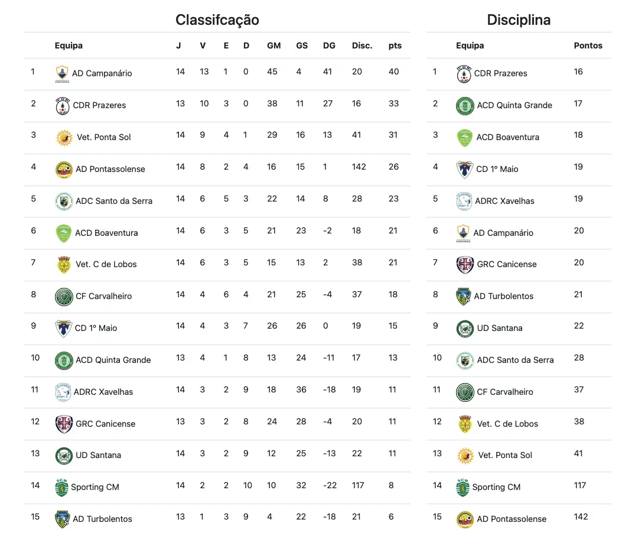Image resolution: width=622 pixels, height=542 pixels.
Task: Click CD 1º Maio crest in Disciplina table
Action: click(x=464, y=170)
